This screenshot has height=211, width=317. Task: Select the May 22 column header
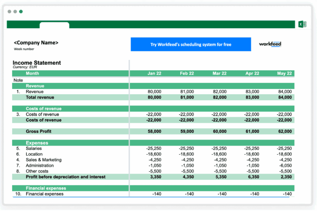click(284, 73)
